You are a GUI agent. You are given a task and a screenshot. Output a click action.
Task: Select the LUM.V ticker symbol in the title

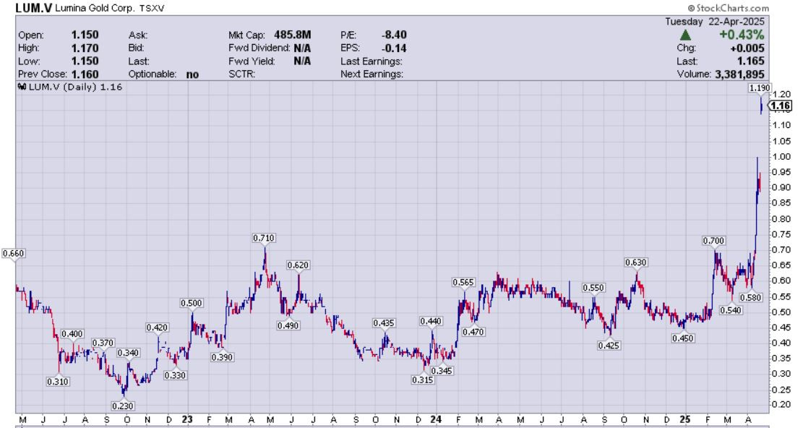tap(33, 8)
